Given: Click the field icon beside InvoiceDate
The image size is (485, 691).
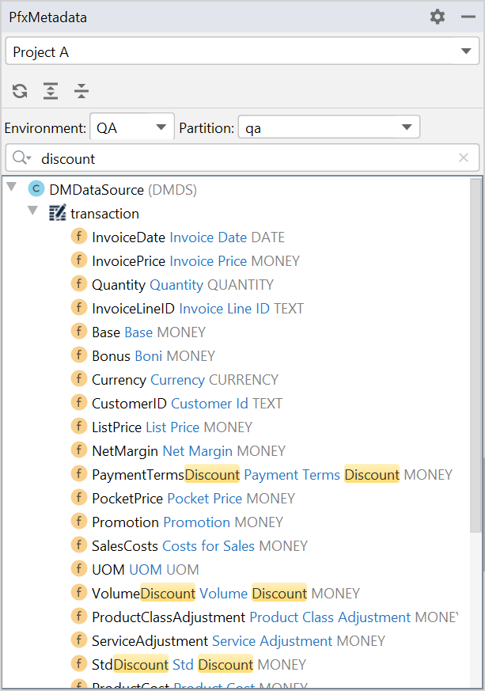Looking at the screenshot, I should [79, 237].
